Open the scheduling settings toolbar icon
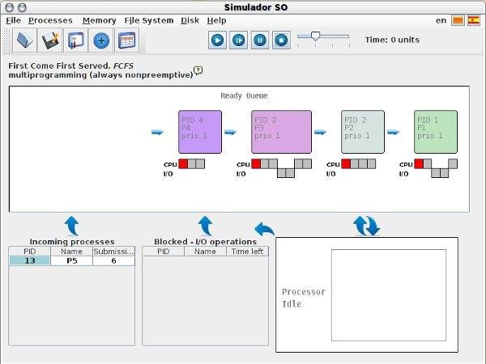Image resolution: width=486 pixels, height=364 pixels. (x=75, y=40)
